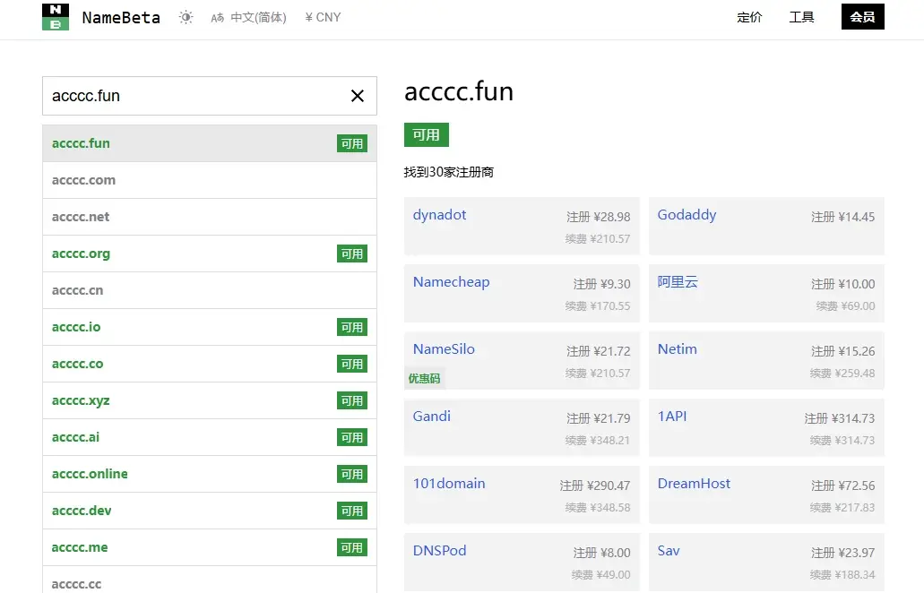Open the 定价 menu item
924x593 pixels.
tap(749, 17)
